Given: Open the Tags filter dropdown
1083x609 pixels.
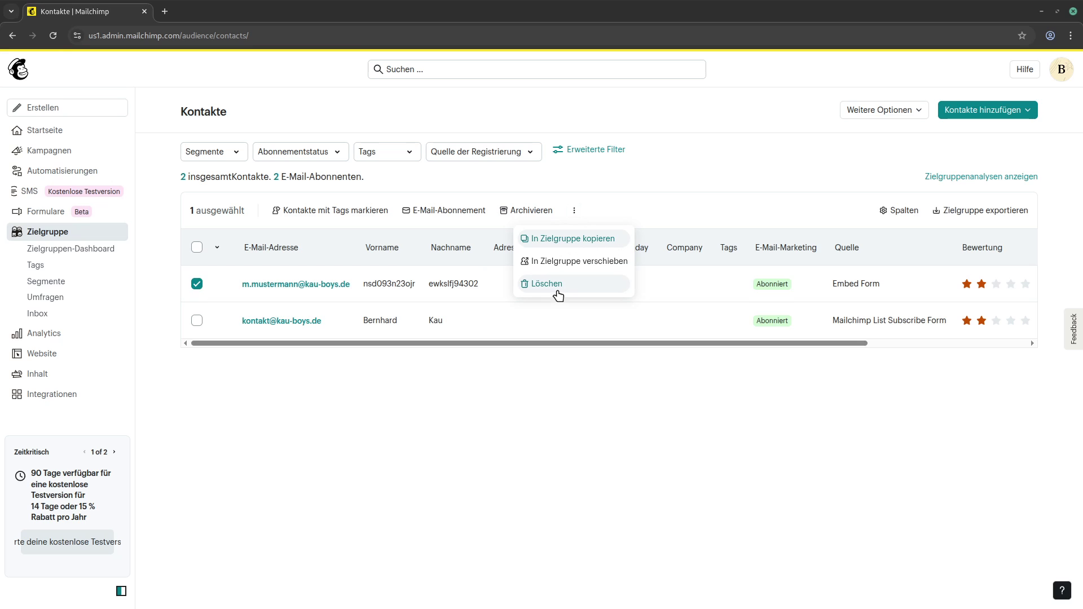Looking at the screenshot, I should pyautogui.click(x=387, y=152).
